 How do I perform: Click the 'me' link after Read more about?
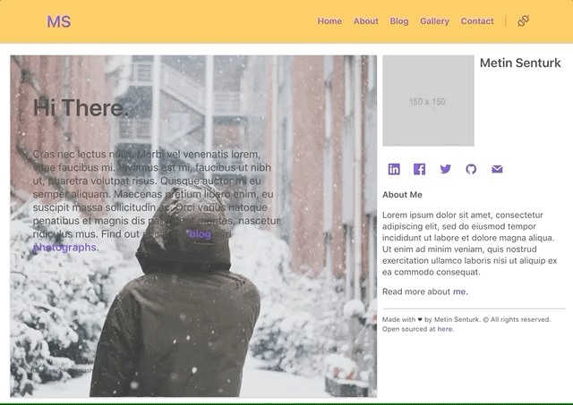(459, 291)
